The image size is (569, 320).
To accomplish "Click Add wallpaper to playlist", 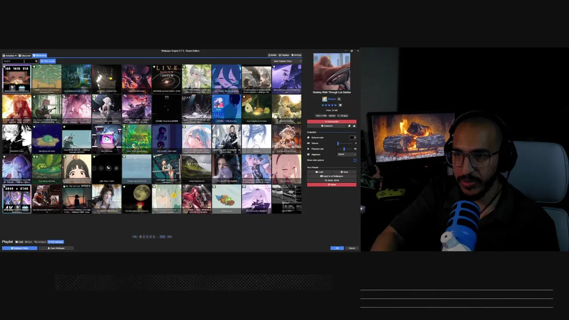I will point(56,242).
